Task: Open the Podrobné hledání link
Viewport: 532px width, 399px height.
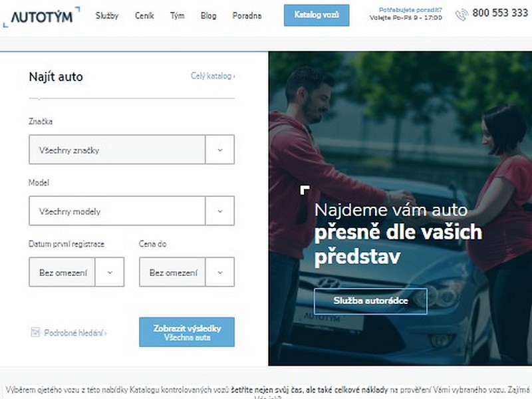Action: point(75,333)
